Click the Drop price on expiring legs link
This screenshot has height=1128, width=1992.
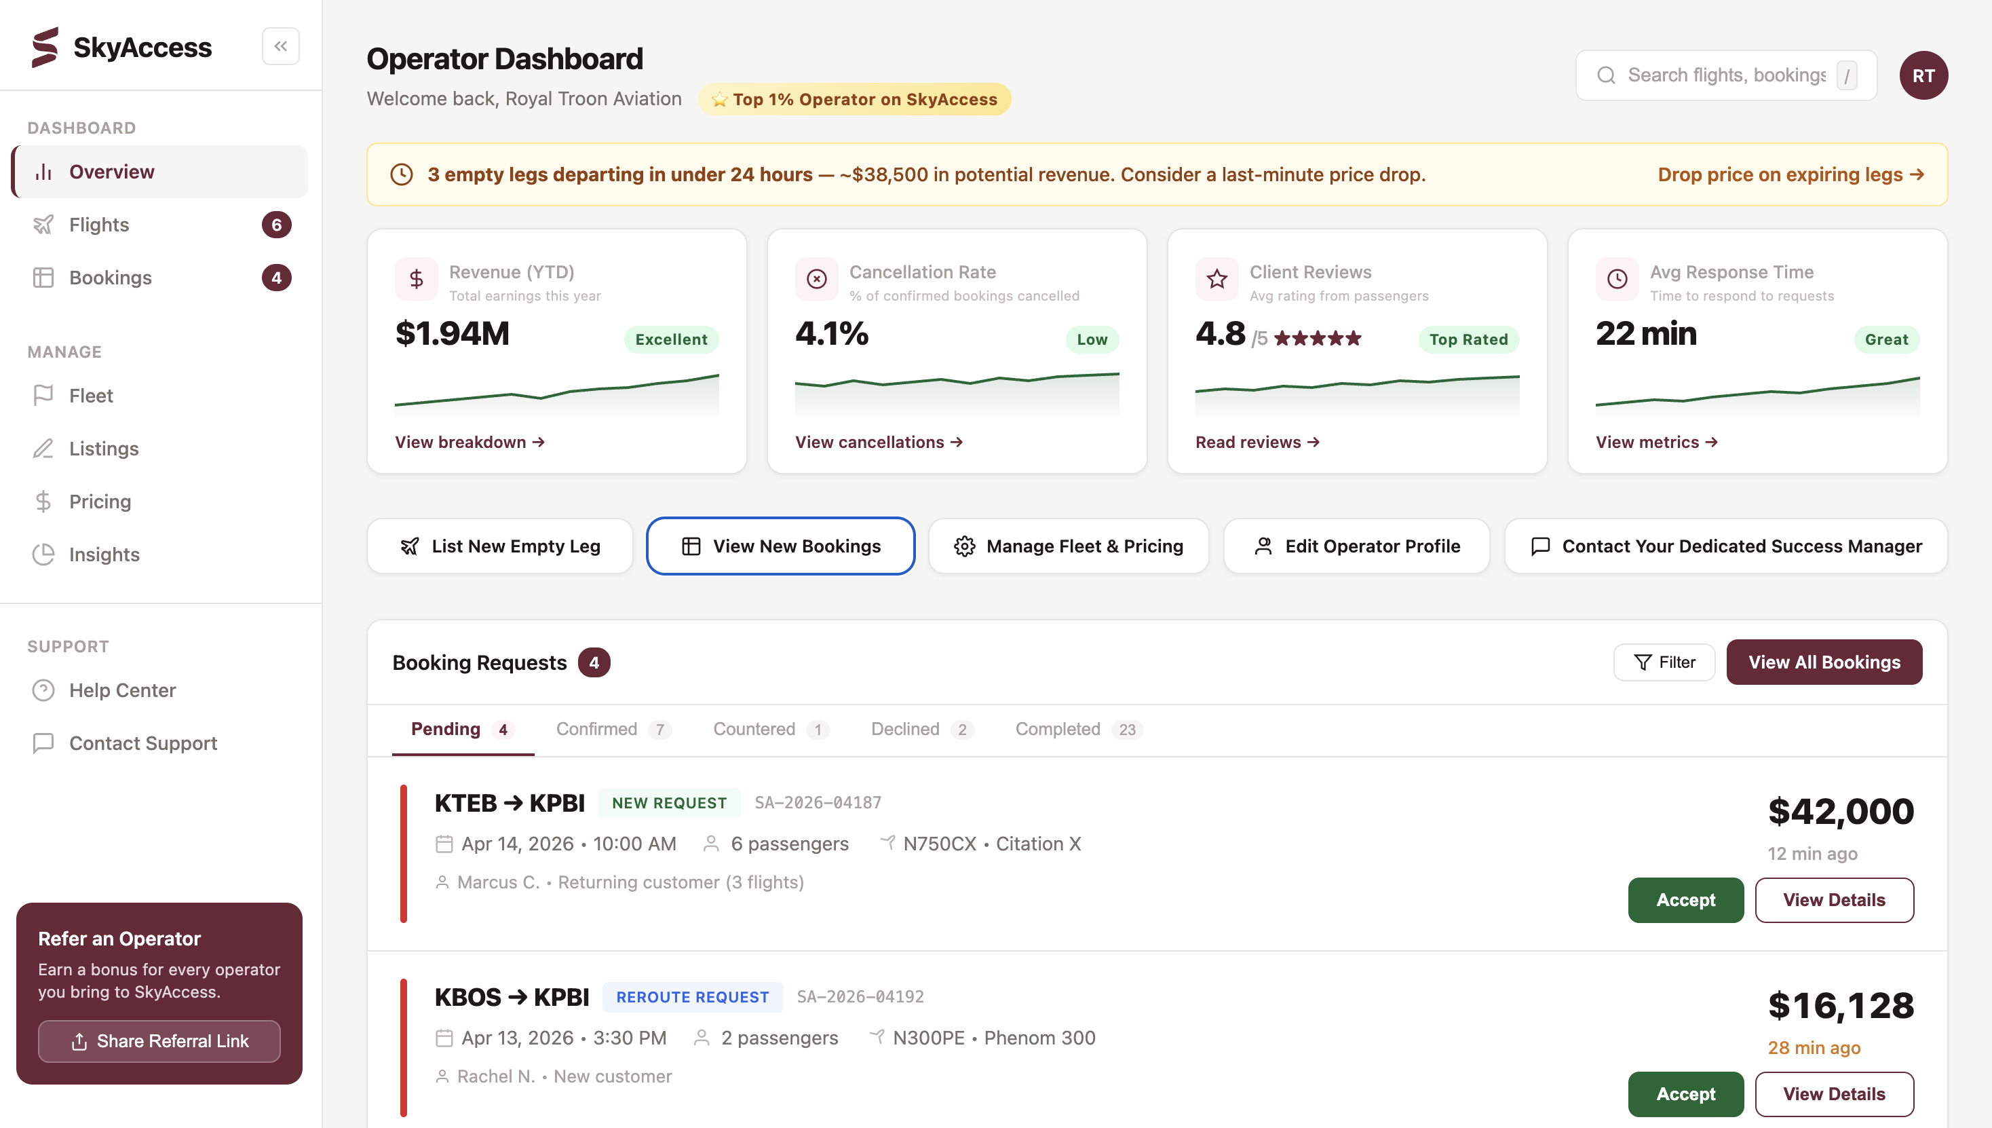pyautogui.click(x=1790, y=174)
